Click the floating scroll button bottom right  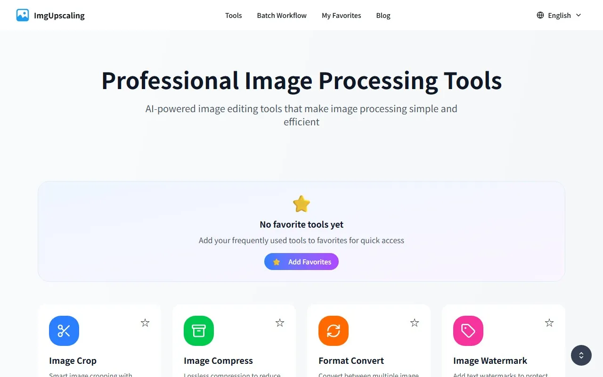(581, 355)
